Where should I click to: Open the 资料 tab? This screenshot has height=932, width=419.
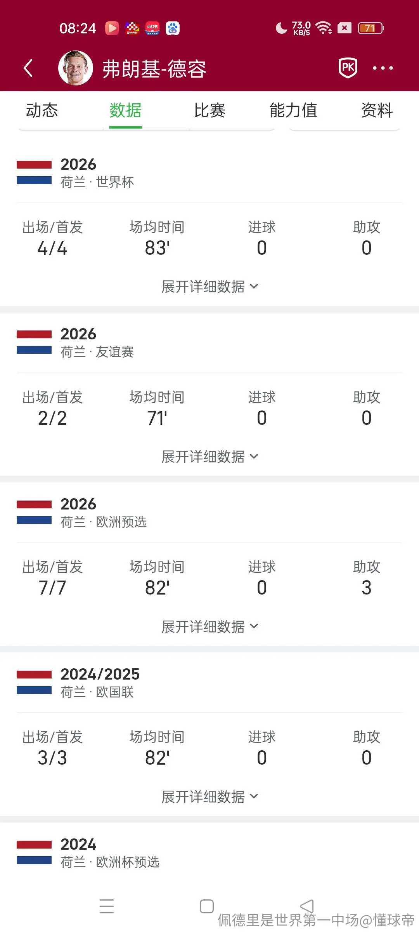coord(377,110)
